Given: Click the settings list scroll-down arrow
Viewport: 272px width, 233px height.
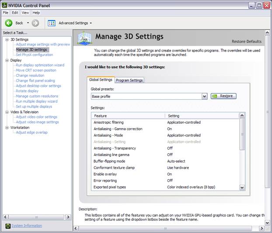Looking at the screenshot, I should coord(242,188).
